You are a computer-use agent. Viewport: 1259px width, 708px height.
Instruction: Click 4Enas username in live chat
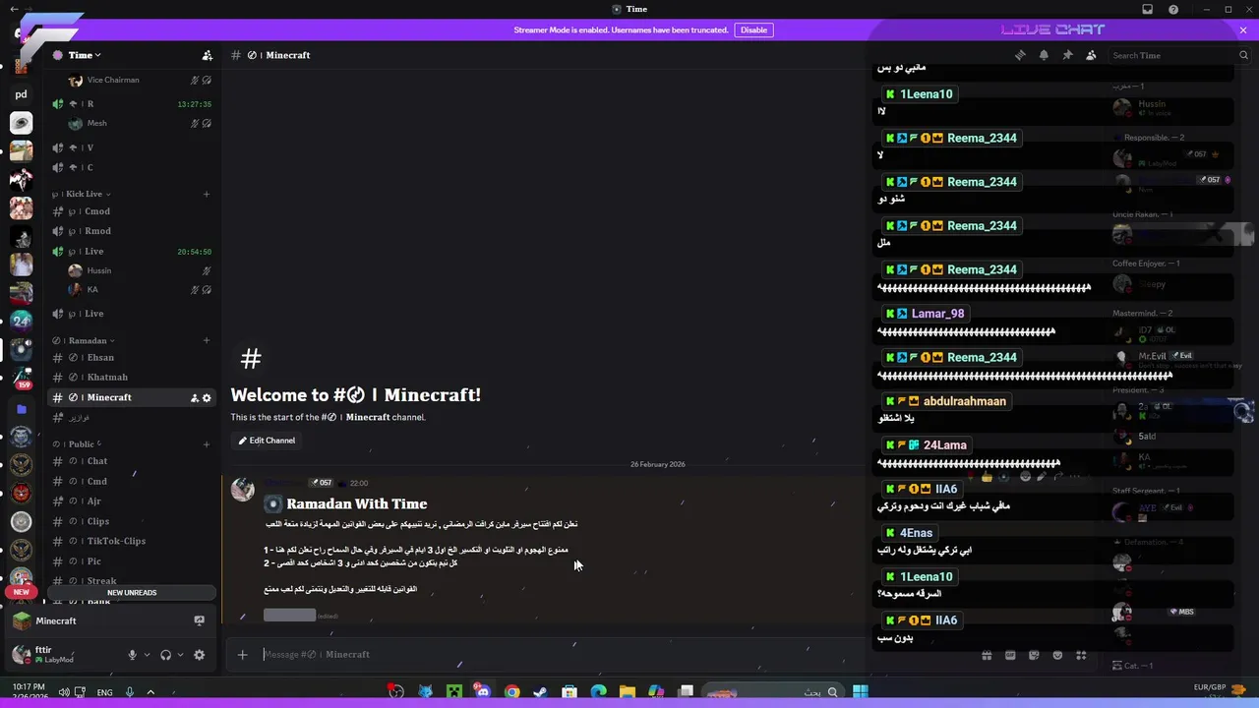click(916, 533)
